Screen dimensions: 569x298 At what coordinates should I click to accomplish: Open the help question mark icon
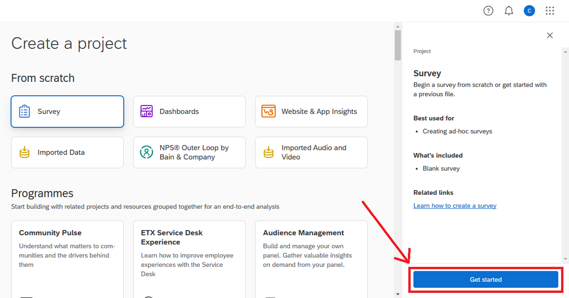pyautogui.click(x=488, y=11)
